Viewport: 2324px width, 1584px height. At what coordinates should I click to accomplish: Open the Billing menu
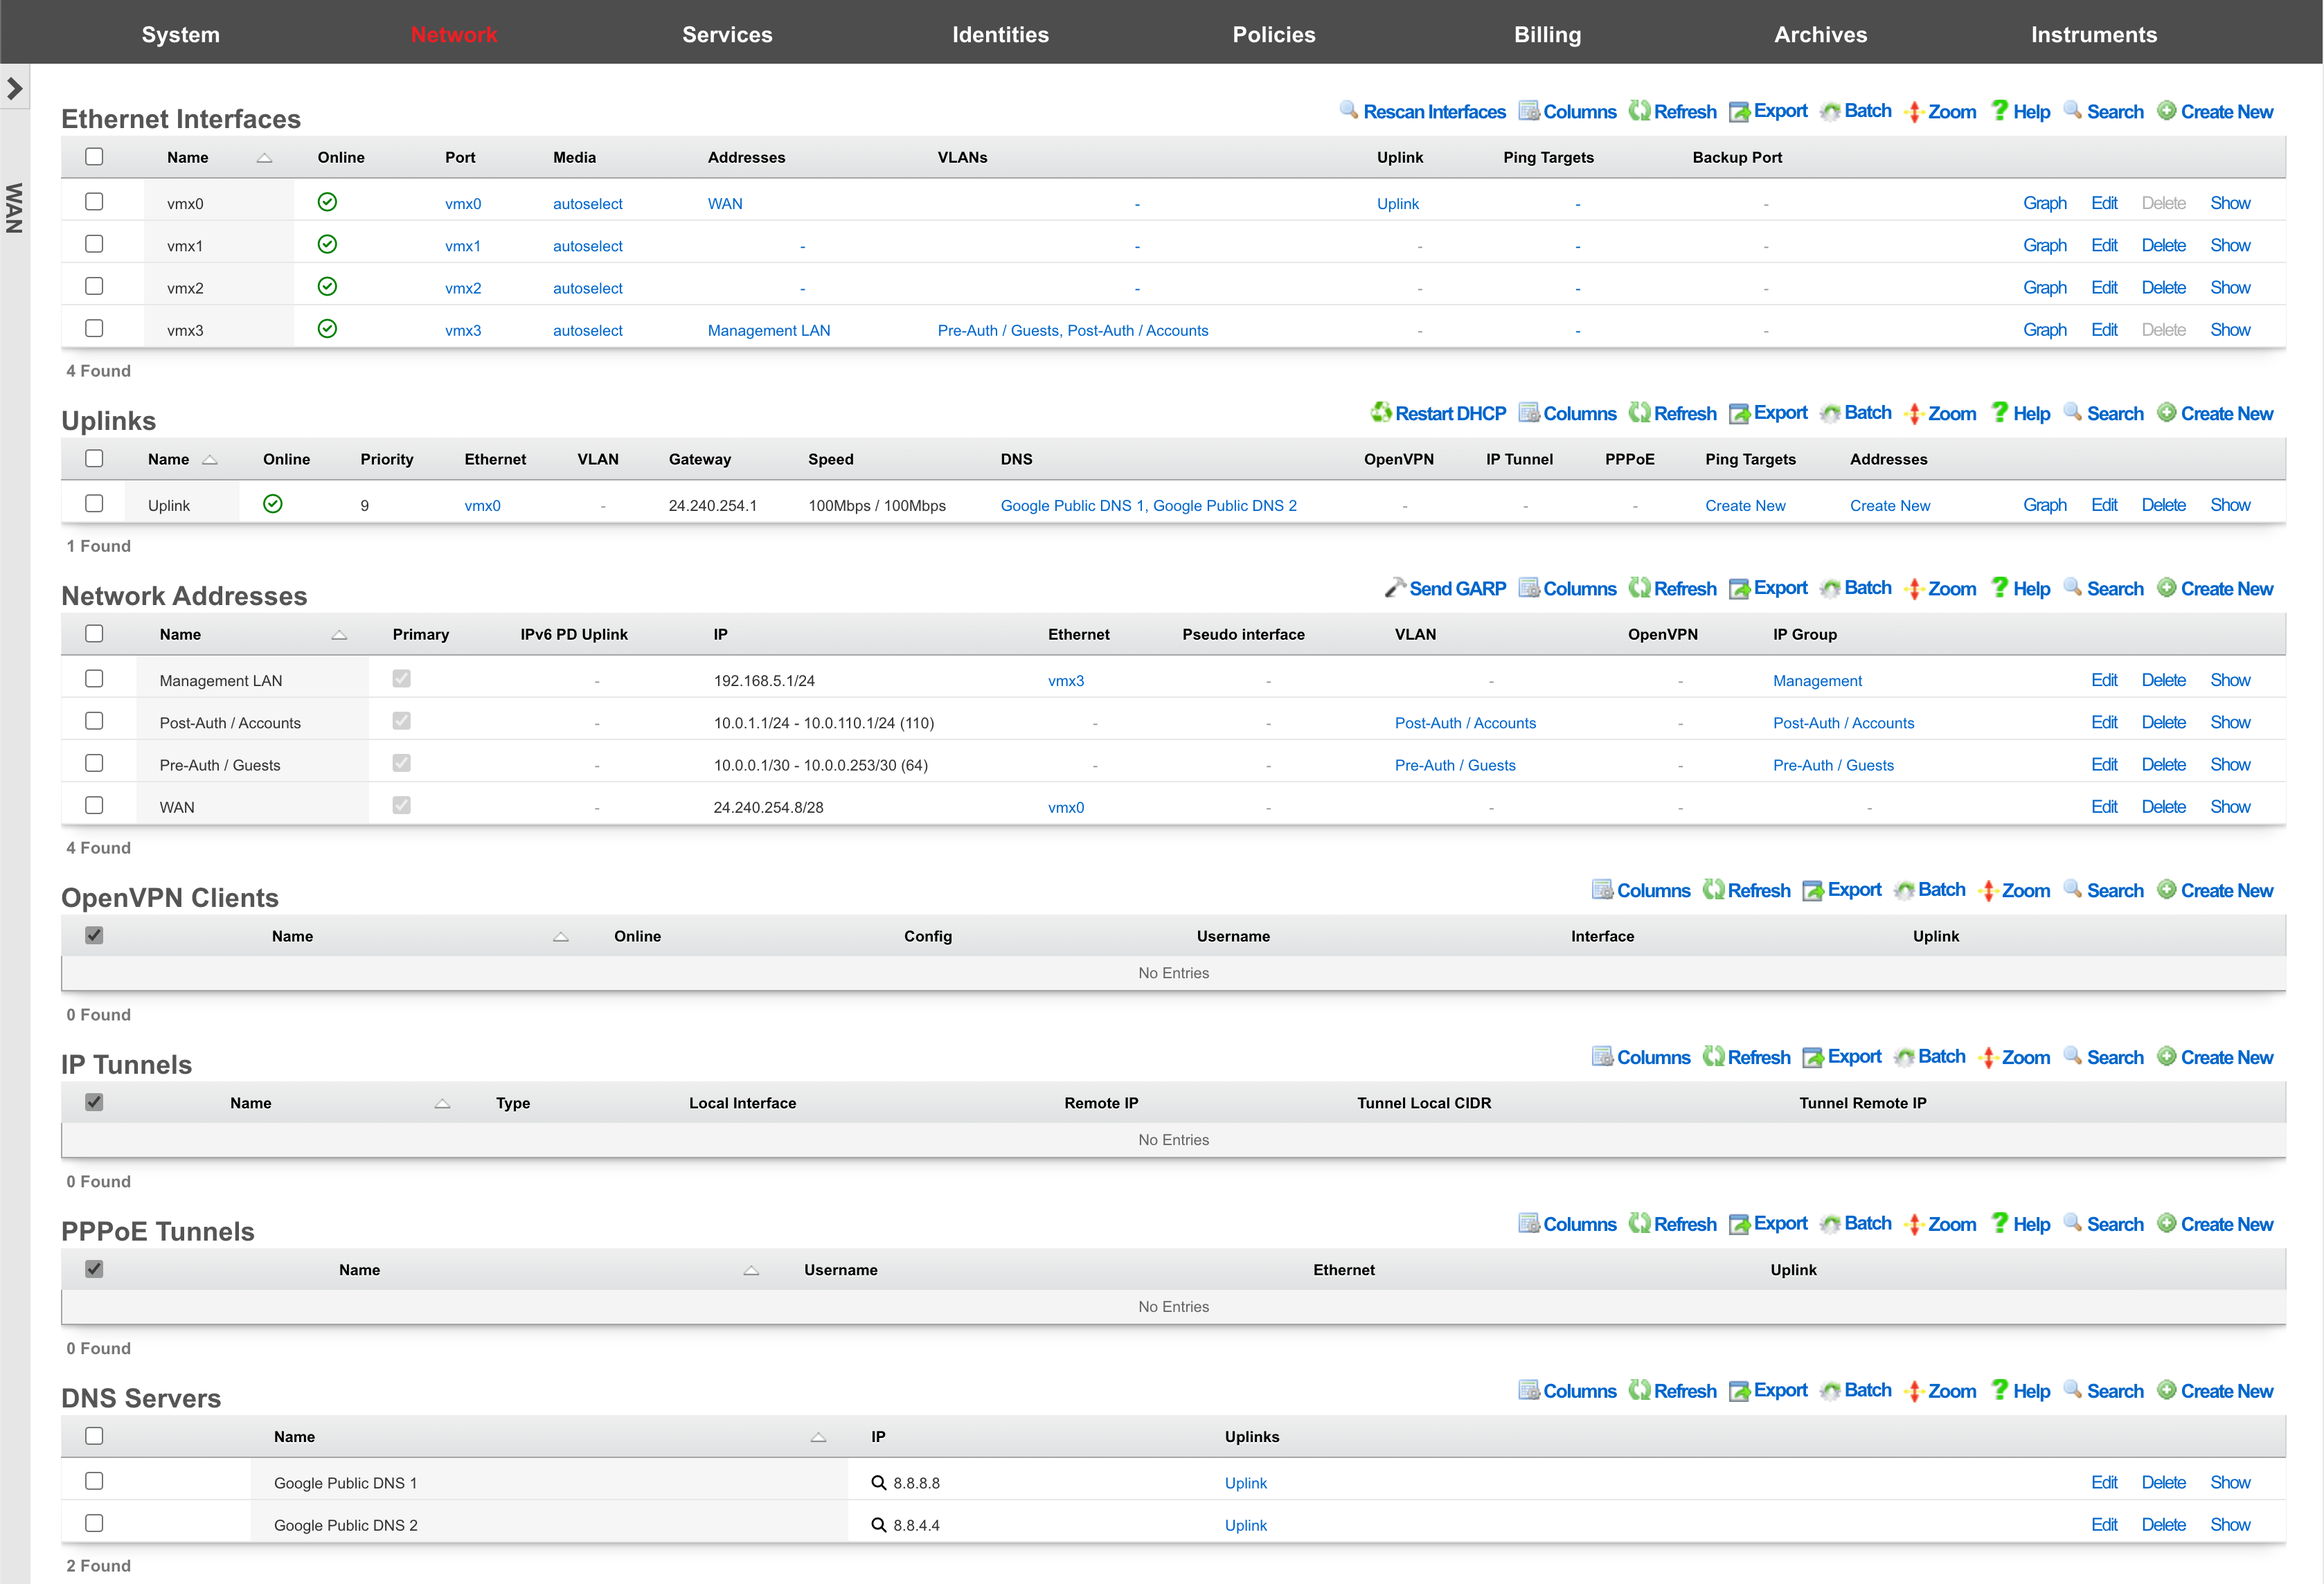[1547, 34]
